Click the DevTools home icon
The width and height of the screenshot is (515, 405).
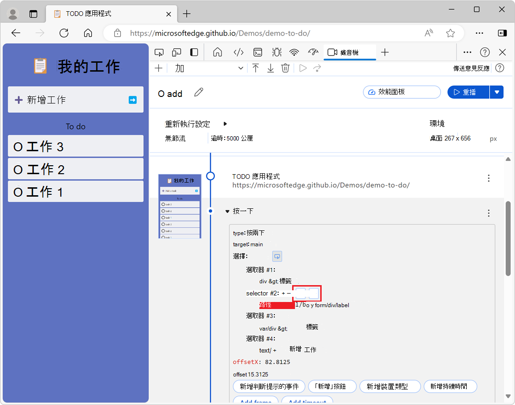217,52
